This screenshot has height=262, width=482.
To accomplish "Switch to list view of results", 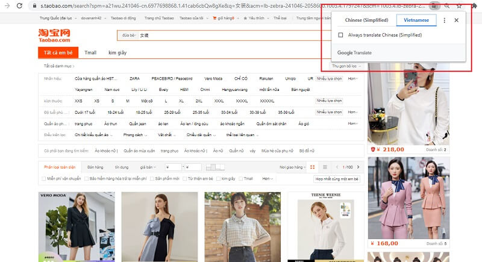I will pos(325,167).
